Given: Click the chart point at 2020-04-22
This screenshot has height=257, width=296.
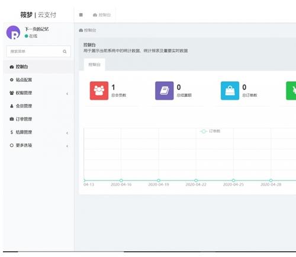Looking at the screenshot, I should (196, 180).
